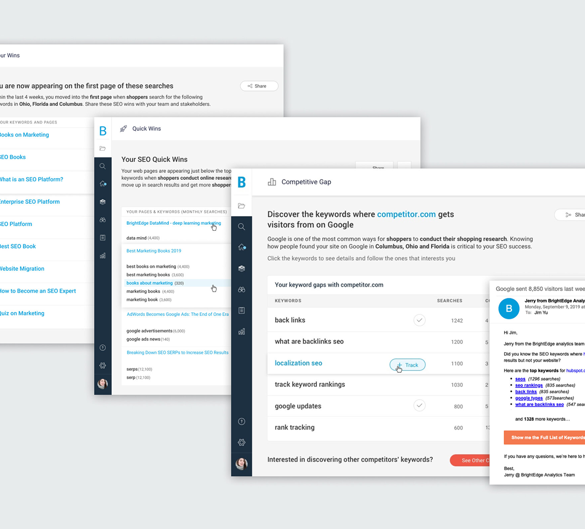Screen dimensions: 585x529
Task: Open BrightEdge DataMind deep learning marketing link
Action: coord(173,223)
